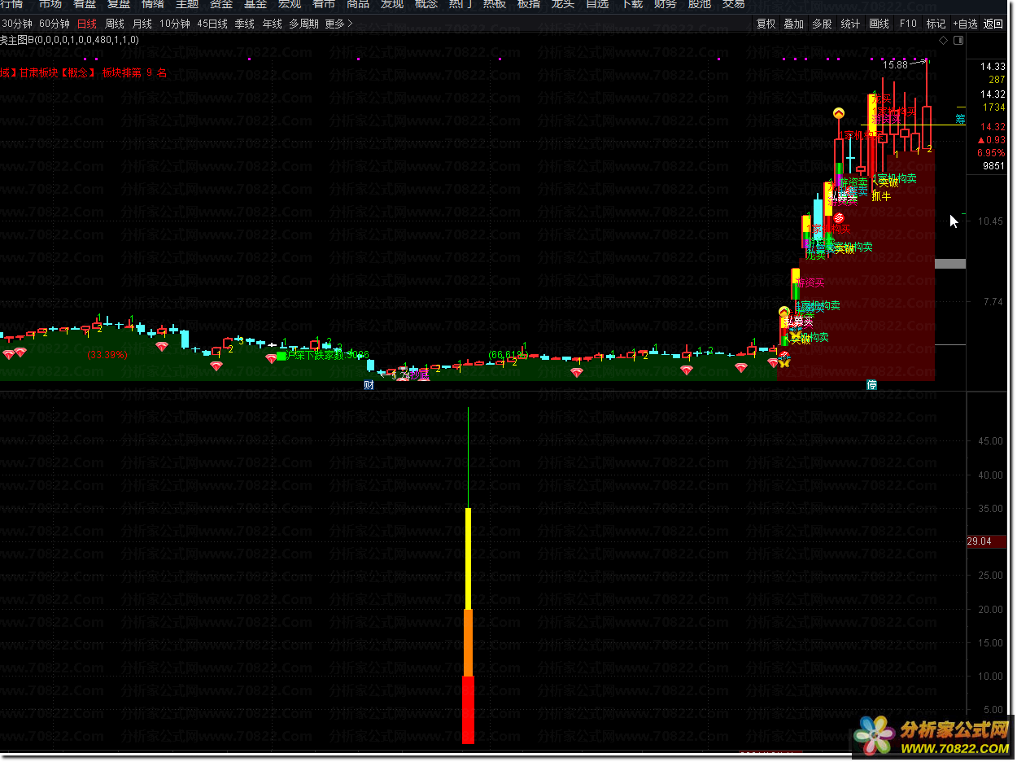
Task: Click the gem marker beside 沪深下跌家数
Action: point(271,357)
